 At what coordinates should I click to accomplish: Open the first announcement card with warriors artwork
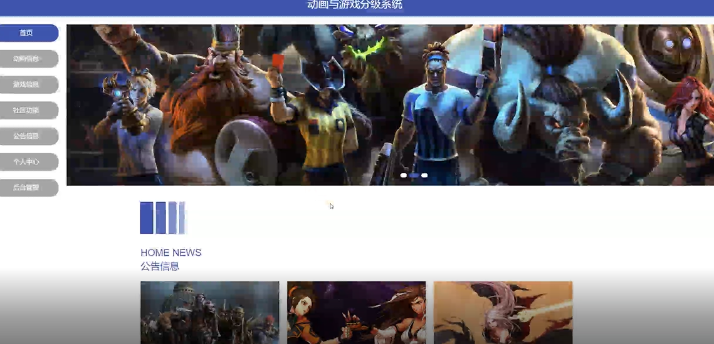coord(210,313)
